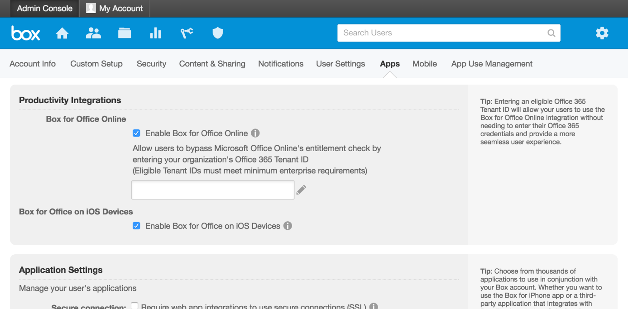Select the Apps tab
Image resolution: width=628 pixels, height=309 pixels.
pos(390,64)
